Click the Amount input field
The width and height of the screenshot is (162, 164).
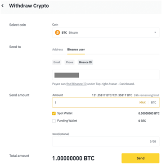coord(106,103)
